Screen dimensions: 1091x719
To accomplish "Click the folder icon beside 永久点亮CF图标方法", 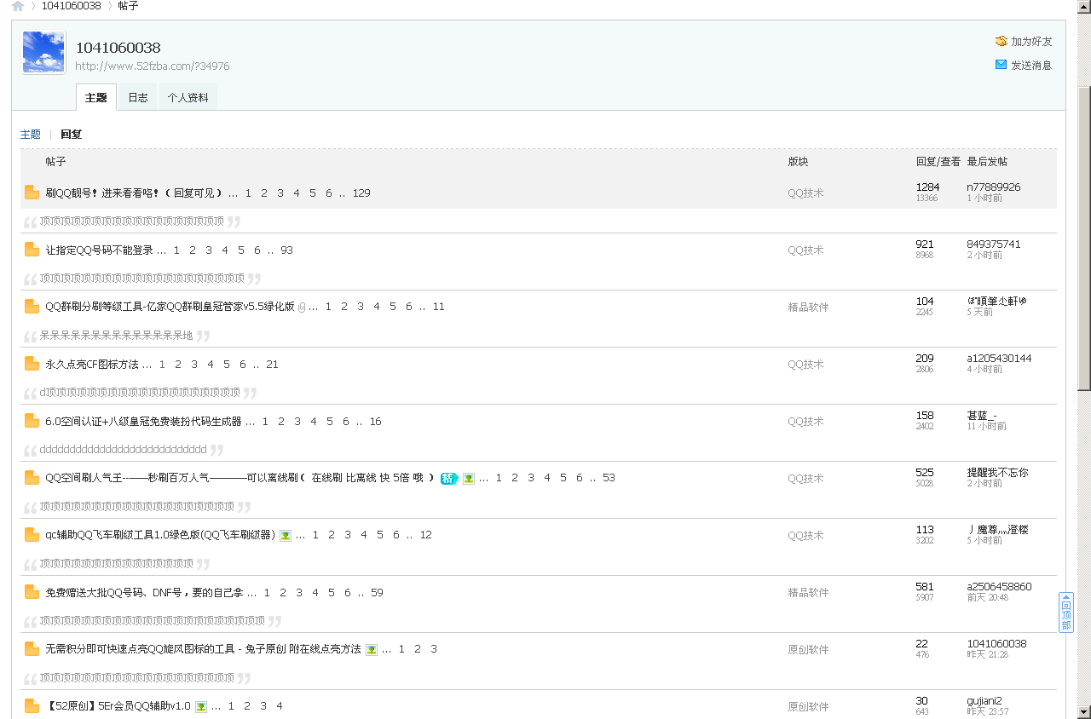I will tap(32, 364).
